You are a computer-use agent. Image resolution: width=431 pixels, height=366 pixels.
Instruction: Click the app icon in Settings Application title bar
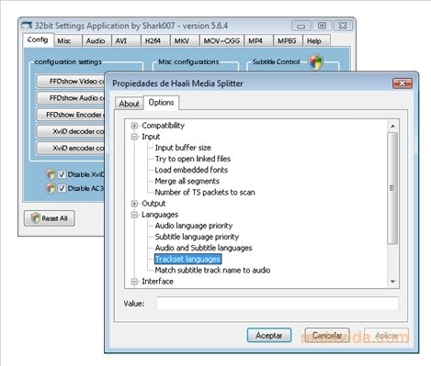(27, 25)
